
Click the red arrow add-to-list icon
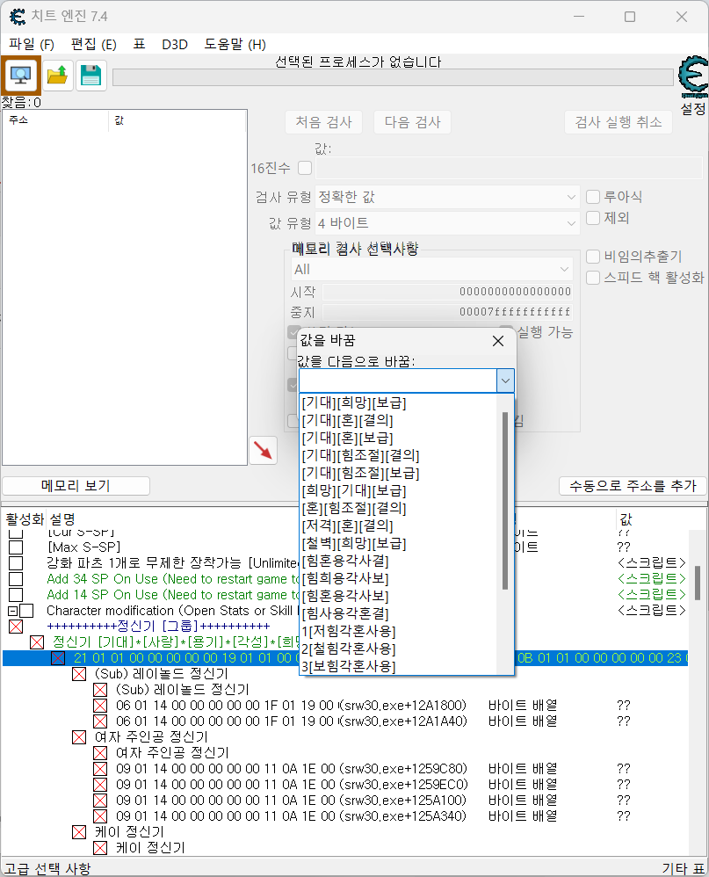[x=263, y=450]
